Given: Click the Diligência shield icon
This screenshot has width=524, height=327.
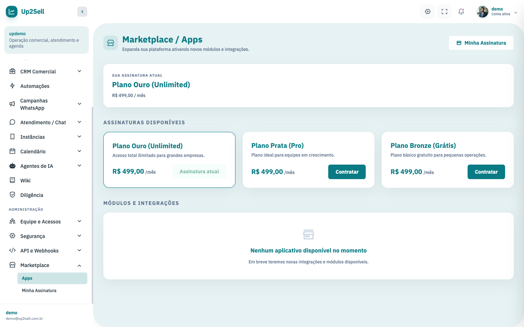Looking at the screenshot, I should point(12,195).
